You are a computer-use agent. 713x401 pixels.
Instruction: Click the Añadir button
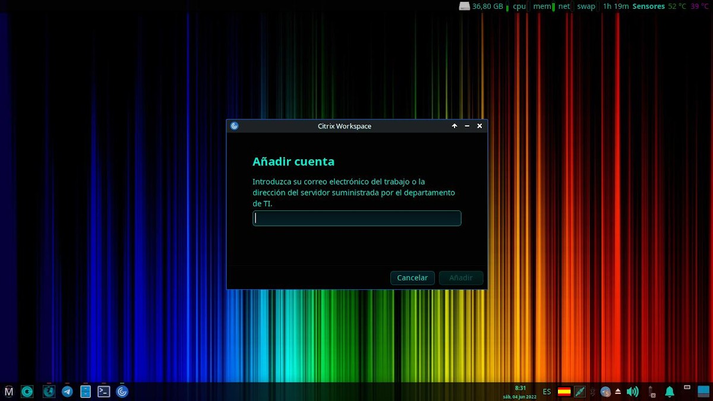(x=461, y=277)
